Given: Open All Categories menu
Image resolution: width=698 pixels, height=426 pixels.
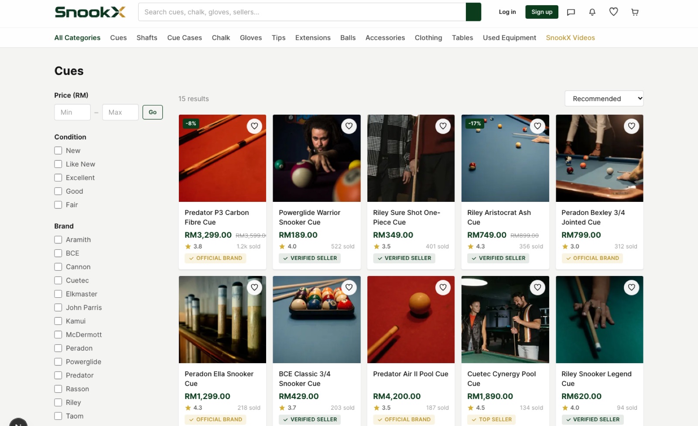Looking at the screenshot, I should click(x=77, y=37).
